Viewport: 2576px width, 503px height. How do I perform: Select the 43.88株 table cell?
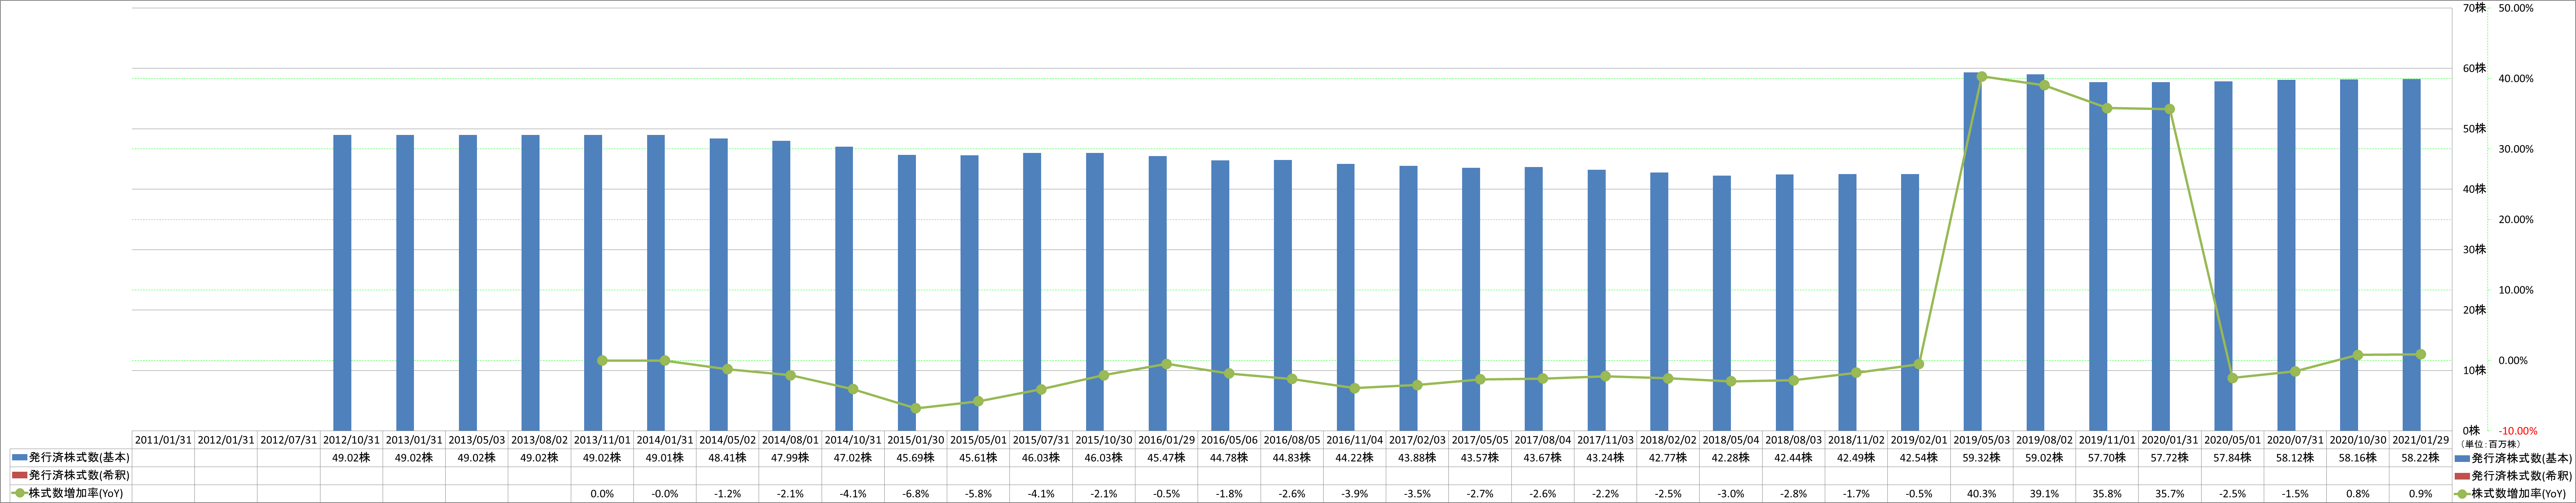[1417, 458]
